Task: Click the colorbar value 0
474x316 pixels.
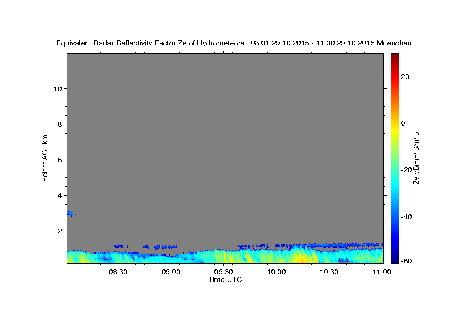Action: pyautogui.click(x=403, y=123)
